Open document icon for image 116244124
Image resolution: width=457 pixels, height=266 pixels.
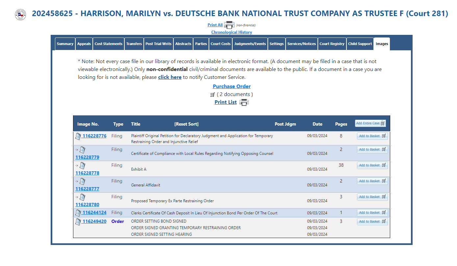[x=78, y=213]
